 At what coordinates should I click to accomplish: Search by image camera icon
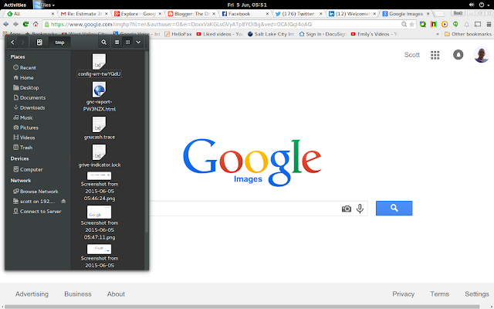(347, 209)
